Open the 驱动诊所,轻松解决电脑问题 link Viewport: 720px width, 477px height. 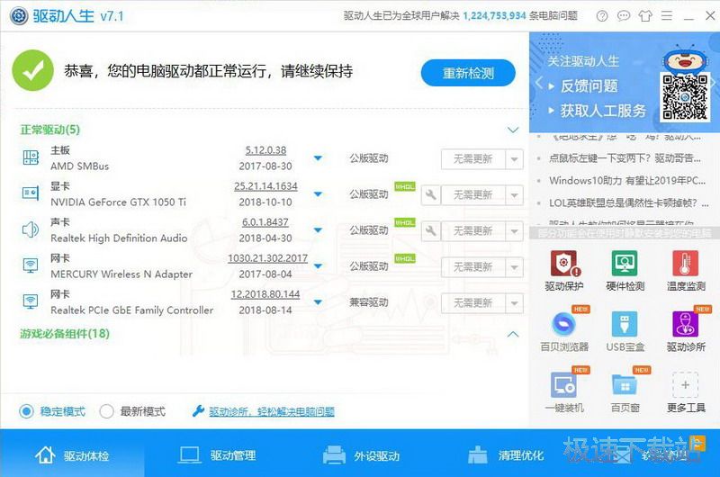coord(272,411)
